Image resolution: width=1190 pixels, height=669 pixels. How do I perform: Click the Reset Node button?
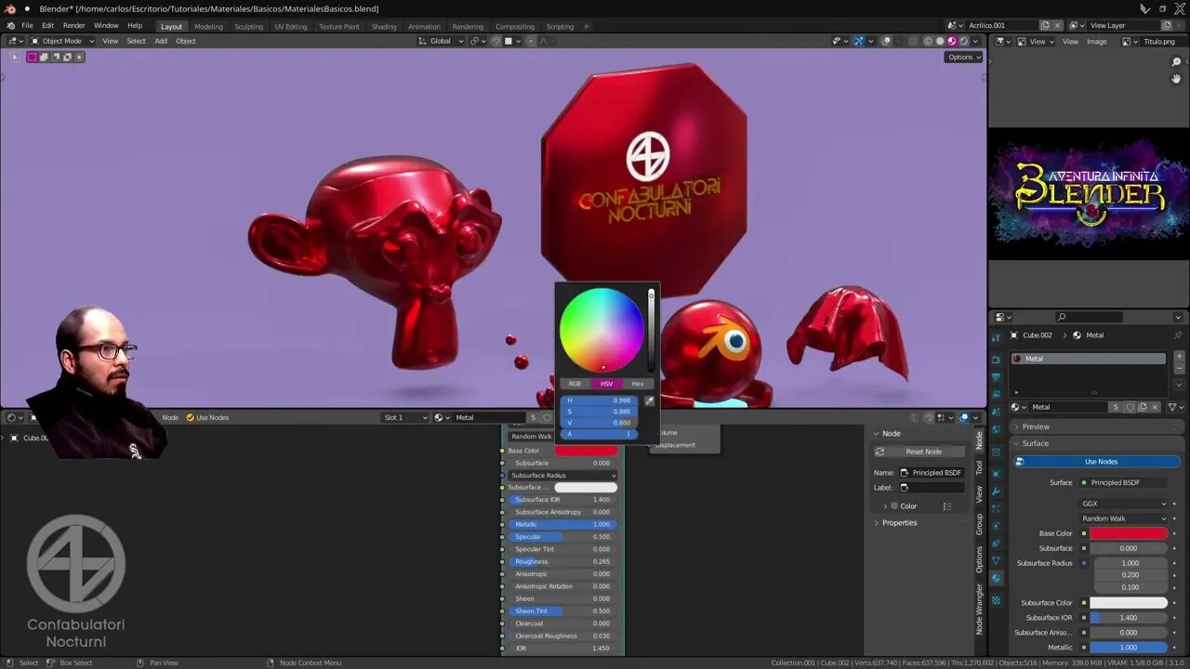(x=919, y=452)
